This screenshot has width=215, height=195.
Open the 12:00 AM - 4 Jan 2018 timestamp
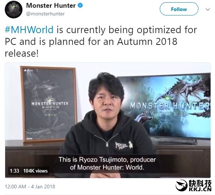click(x=30, y=187)
